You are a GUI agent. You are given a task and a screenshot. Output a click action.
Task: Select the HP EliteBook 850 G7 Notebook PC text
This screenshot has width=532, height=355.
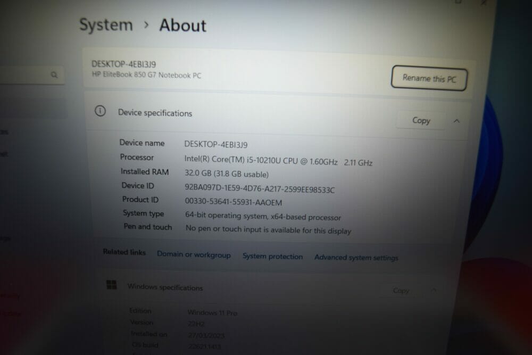[x=147, y=75]
